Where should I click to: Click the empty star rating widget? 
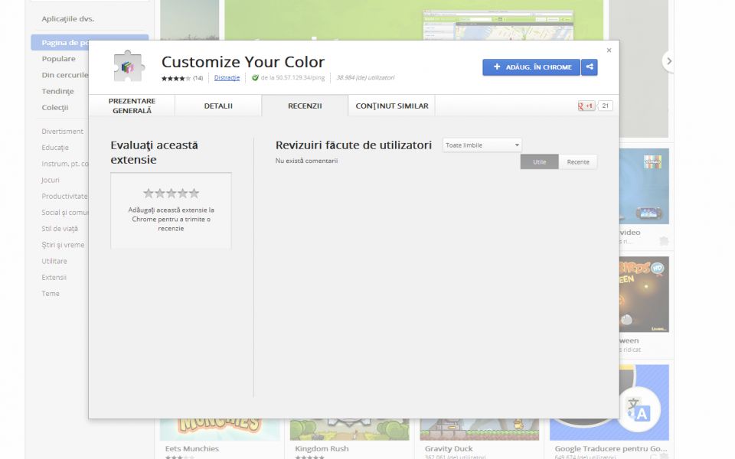coord(171,194)
